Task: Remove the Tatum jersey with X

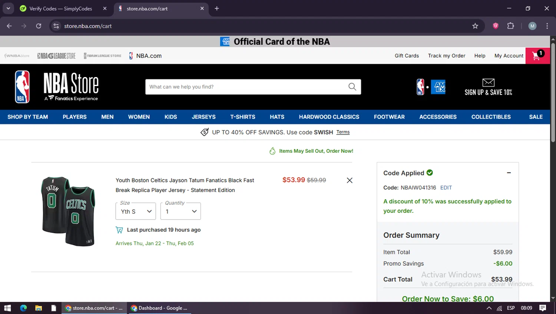Action: 350,180
